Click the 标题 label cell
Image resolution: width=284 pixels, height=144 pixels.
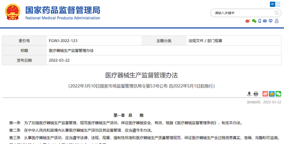pos(24,51)
